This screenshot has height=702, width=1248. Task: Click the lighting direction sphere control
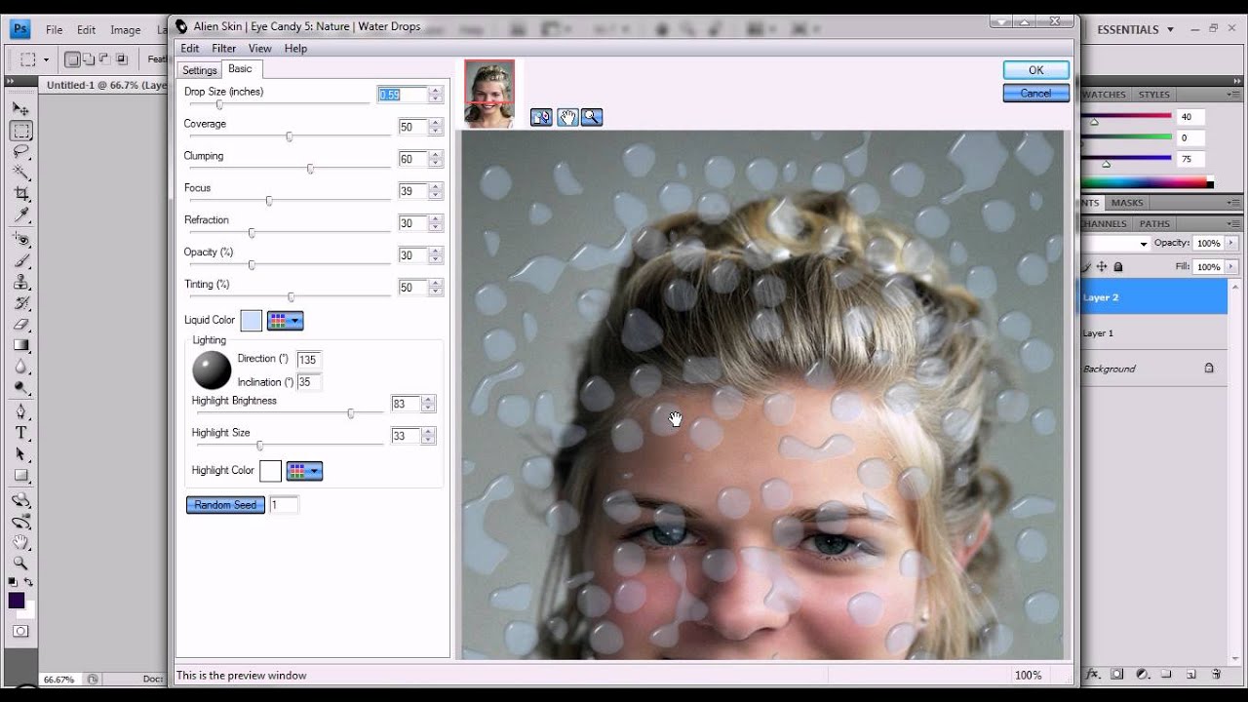212,370
